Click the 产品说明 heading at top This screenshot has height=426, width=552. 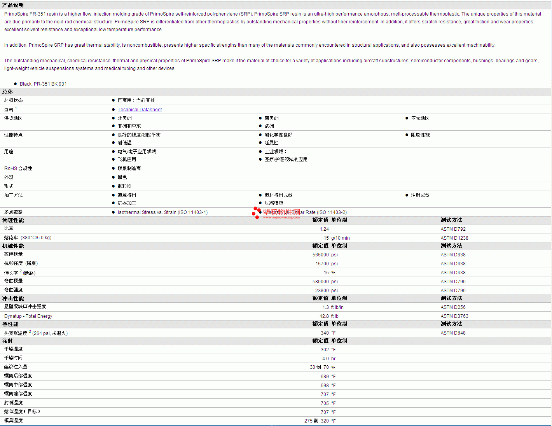pos(13,5)
